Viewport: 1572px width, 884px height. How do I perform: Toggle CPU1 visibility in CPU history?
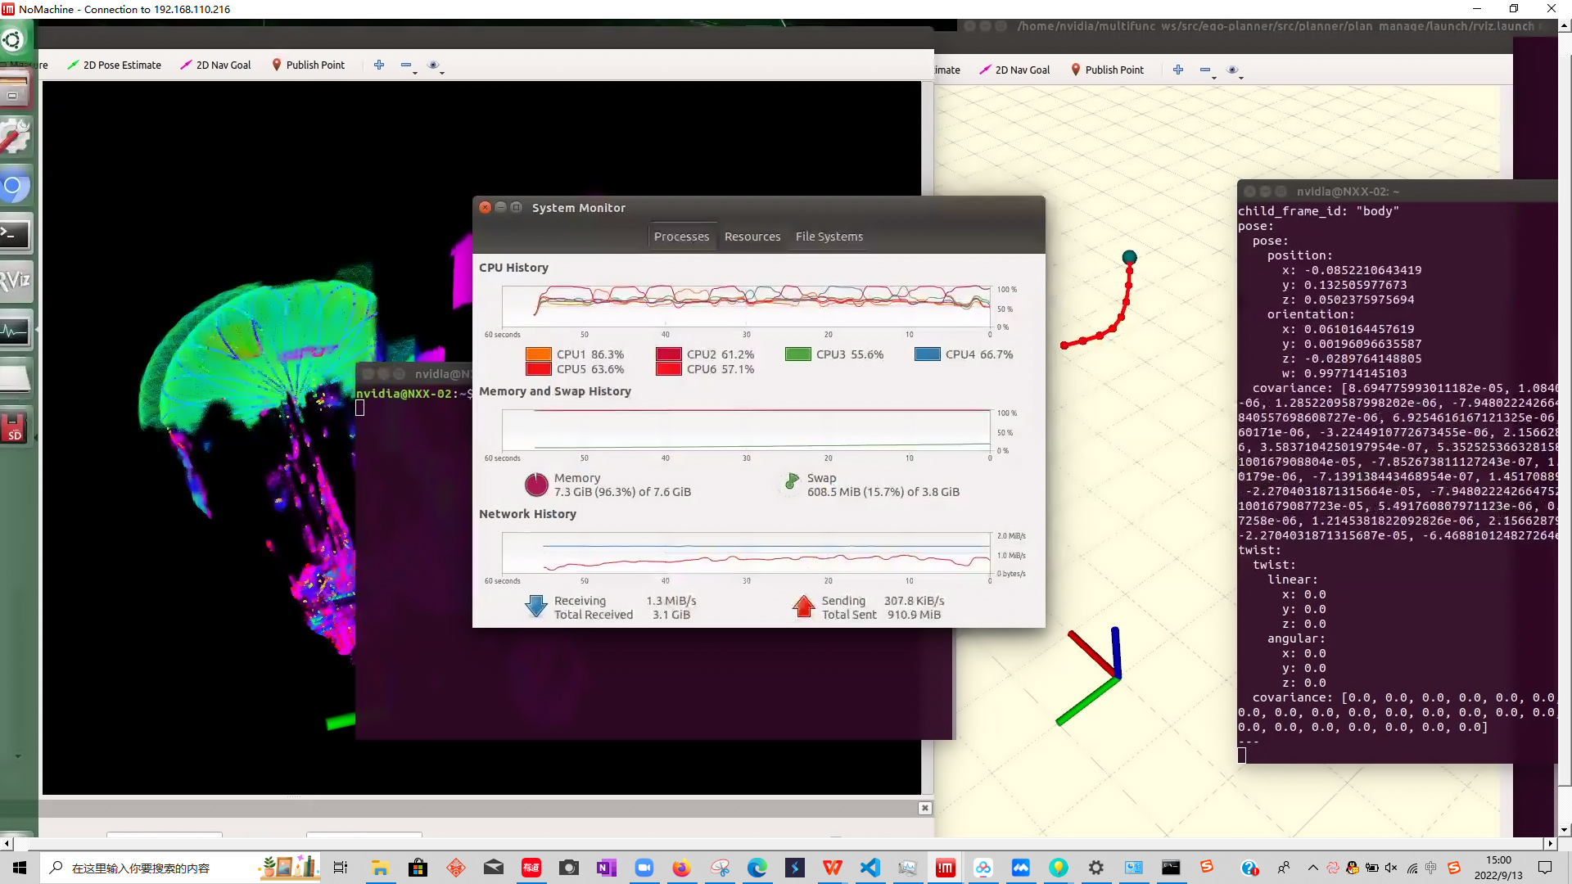pos(539,354)
